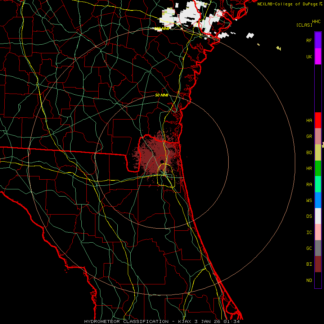Select the WS legend label
324x324 pixels.
click(309, 201)
